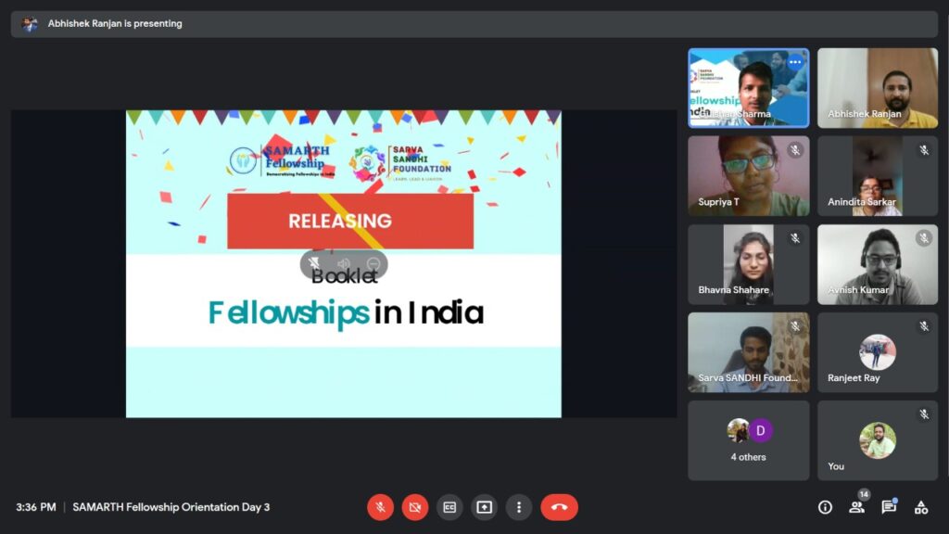
Task: Click muted mic icon on You tile
Action: (x=924, y=414)
